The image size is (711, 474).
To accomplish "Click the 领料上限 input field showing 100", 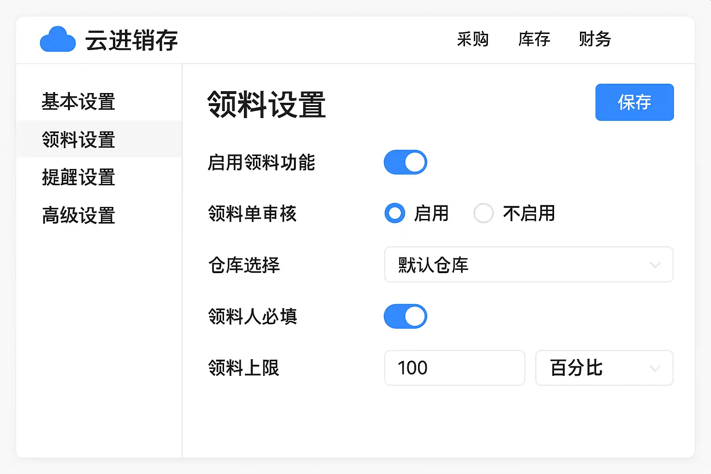I will click(x=455, y=368).
